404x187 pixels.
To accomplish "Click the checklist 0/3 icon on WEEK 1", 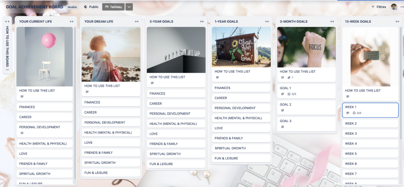I will (x=357, y=113).
